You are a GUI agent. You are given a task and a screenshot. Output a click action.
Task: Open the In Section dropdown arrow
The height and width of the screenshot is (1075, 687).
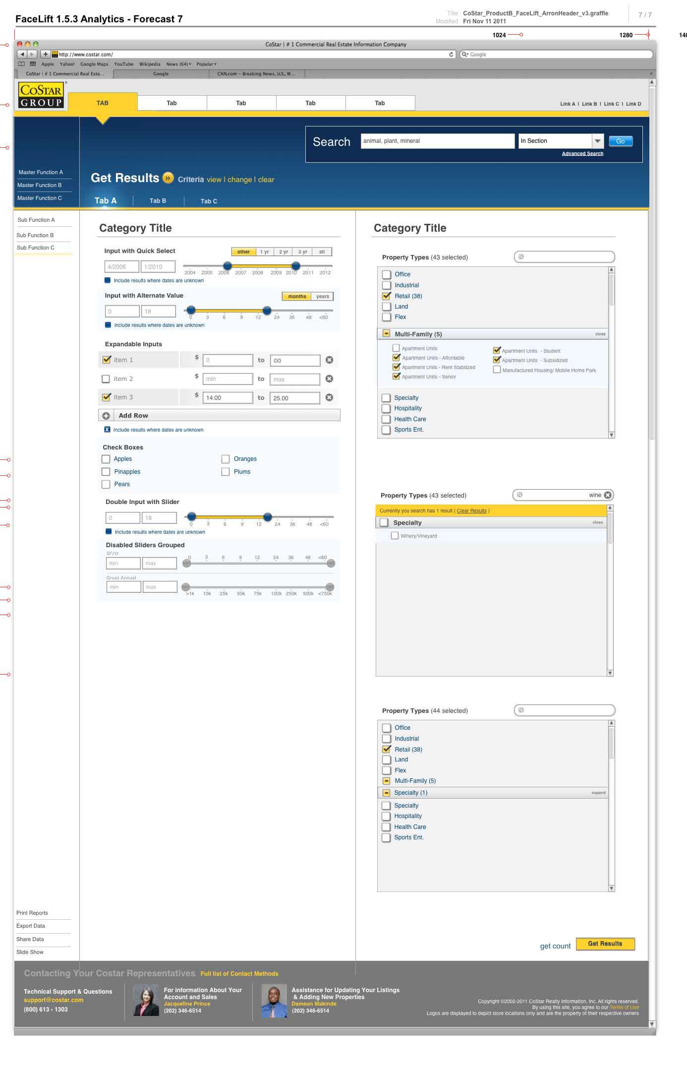[598, 141]
